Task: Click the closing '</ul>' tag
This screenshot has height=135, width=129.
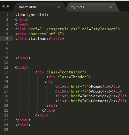Action: pos(52,106)
